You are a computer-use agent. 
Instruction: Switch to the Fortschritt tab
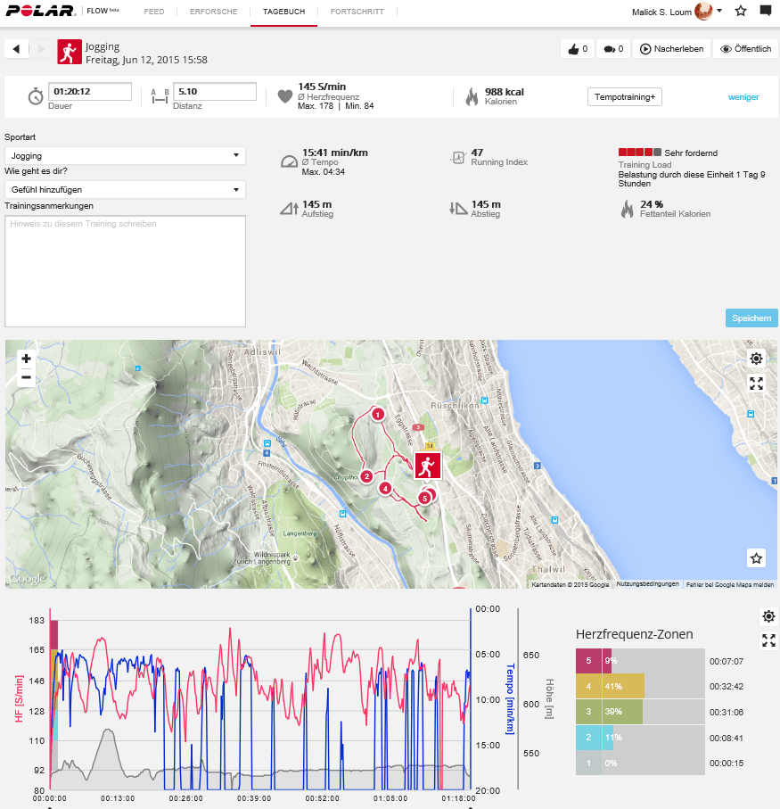(x=357, y=12)
